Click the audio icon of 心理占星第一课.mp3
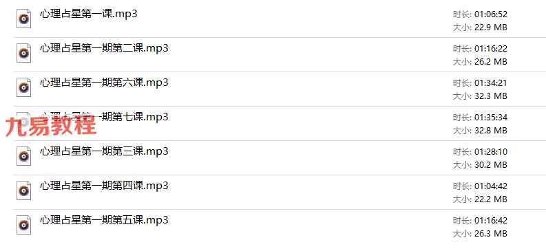546x251 pixels. click(23, 19)
